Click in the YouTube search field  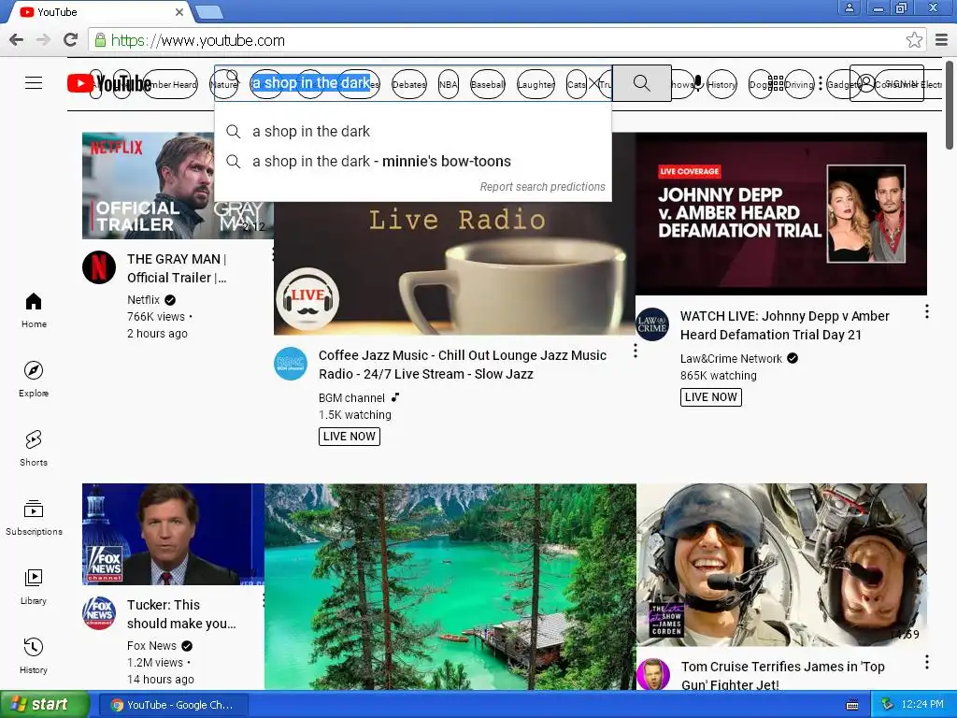tap(413, 83)
